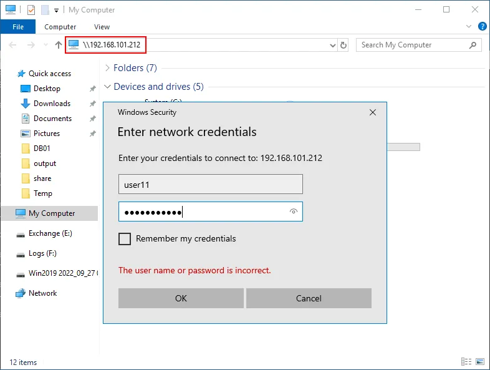Open Downloads in Quick access
The width and height of the screenshot is (490, 370).
tap(52, 104)
